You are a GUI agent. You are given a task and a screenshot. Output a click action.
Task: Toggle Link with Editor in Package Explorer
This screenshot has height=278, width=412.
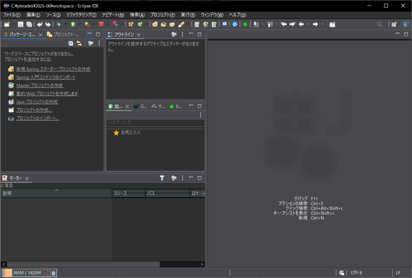pos(79,43)
